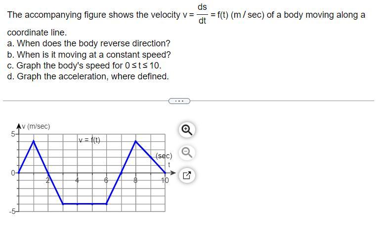This screenshot has height=243, width=381.
Task: Click the (sec) unit label near t-axis
Action: tap(164, 156)
